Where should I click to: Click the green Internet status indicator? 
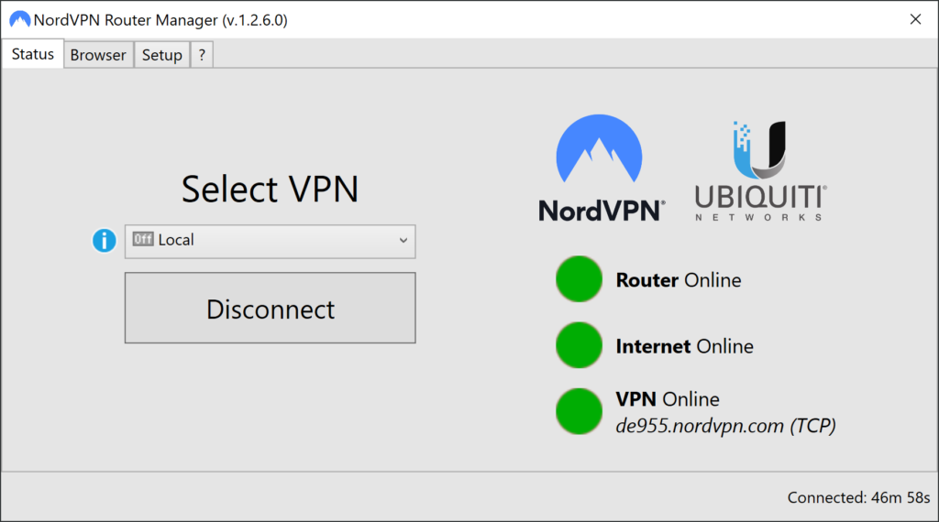tap(580, 346)
